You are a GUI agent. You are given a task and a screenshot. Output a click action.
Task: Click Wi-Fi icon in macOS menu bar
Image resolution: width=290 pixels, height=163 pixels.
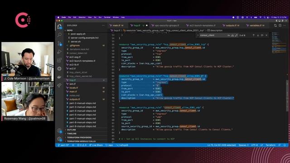[260, 17]
